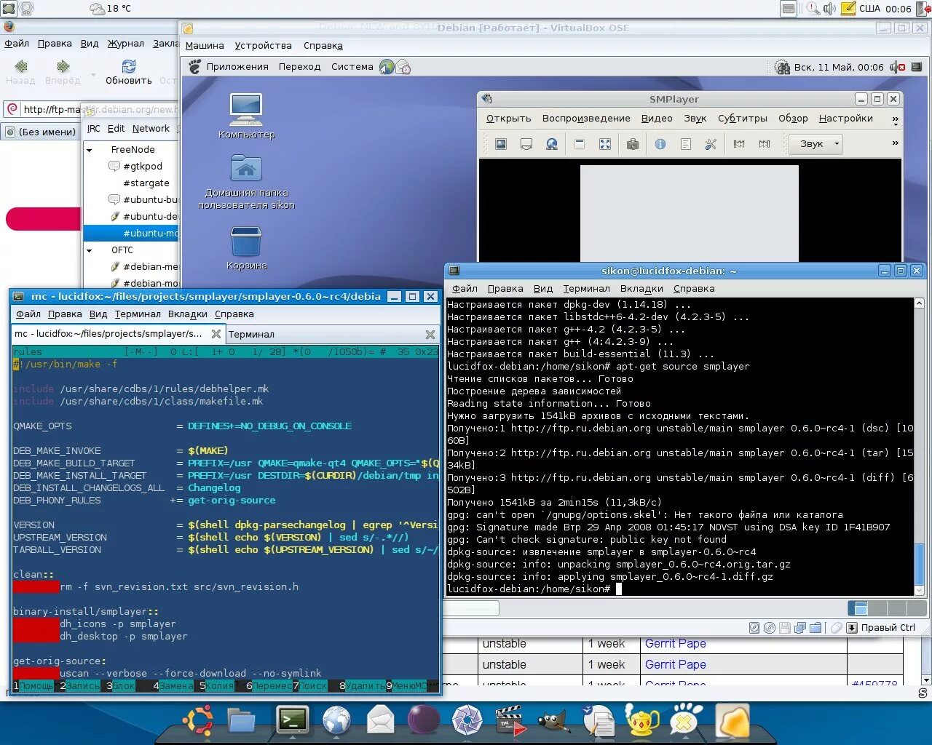
Task: Select #gtkpod channel in IRC tree
Action: [143, 167]
